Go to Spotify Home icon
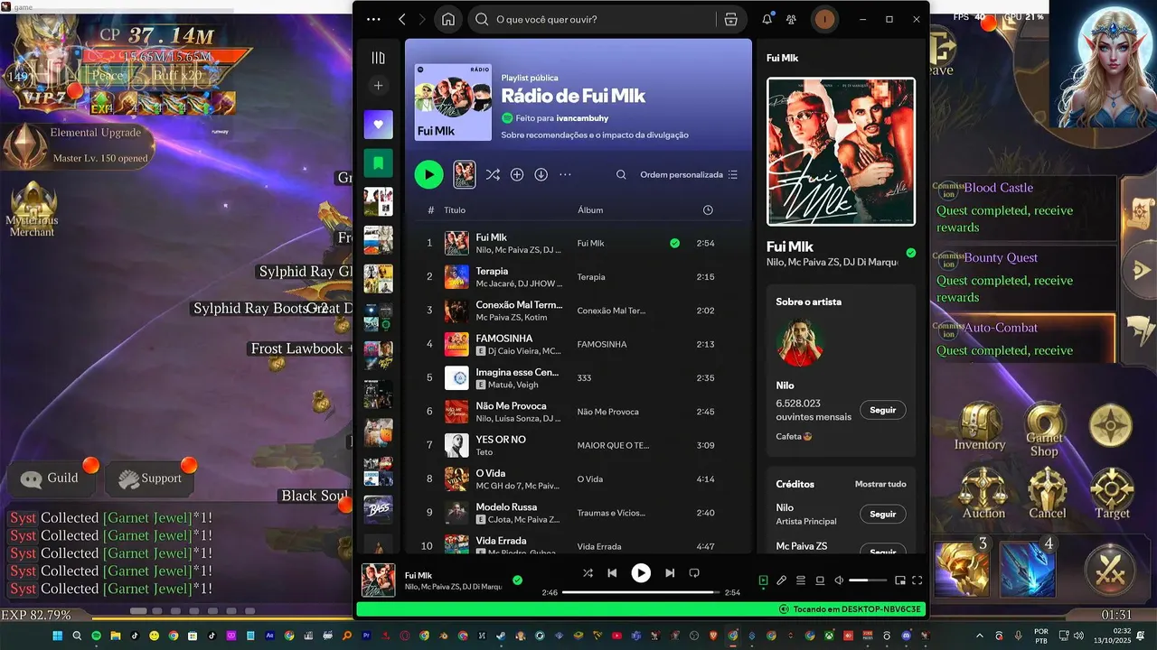This screenshot has height=650, width=1157. [x=447, y=19]
